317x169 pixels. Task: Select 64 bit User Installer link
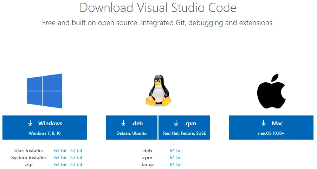pos(60,150)
